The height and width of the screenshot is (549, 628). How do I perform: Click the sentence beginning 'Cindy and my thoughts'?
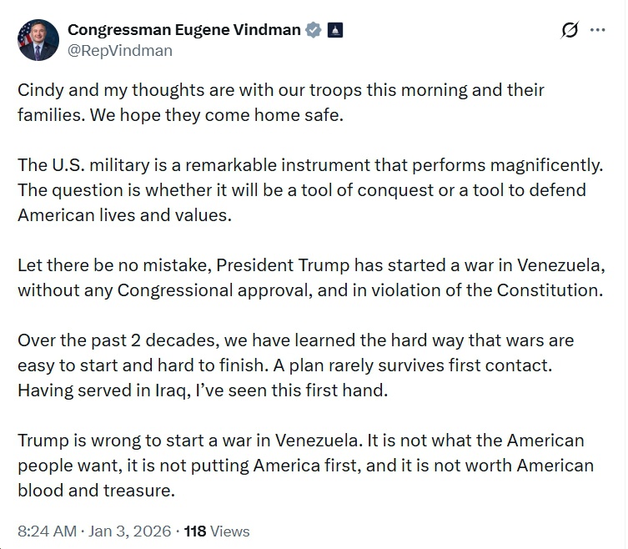pyautogui.click(x=280, y=90)
